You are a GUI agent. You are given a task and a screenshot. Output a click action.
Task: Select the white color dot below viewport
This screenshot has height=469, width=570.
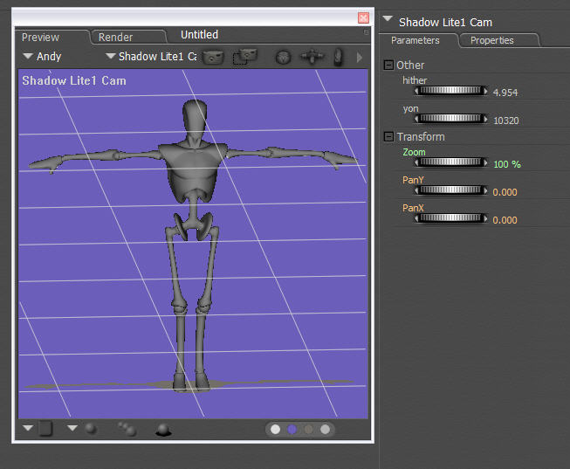276,429
